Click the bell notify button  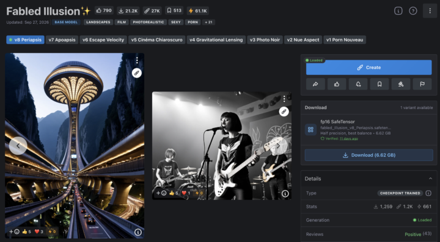358,84
